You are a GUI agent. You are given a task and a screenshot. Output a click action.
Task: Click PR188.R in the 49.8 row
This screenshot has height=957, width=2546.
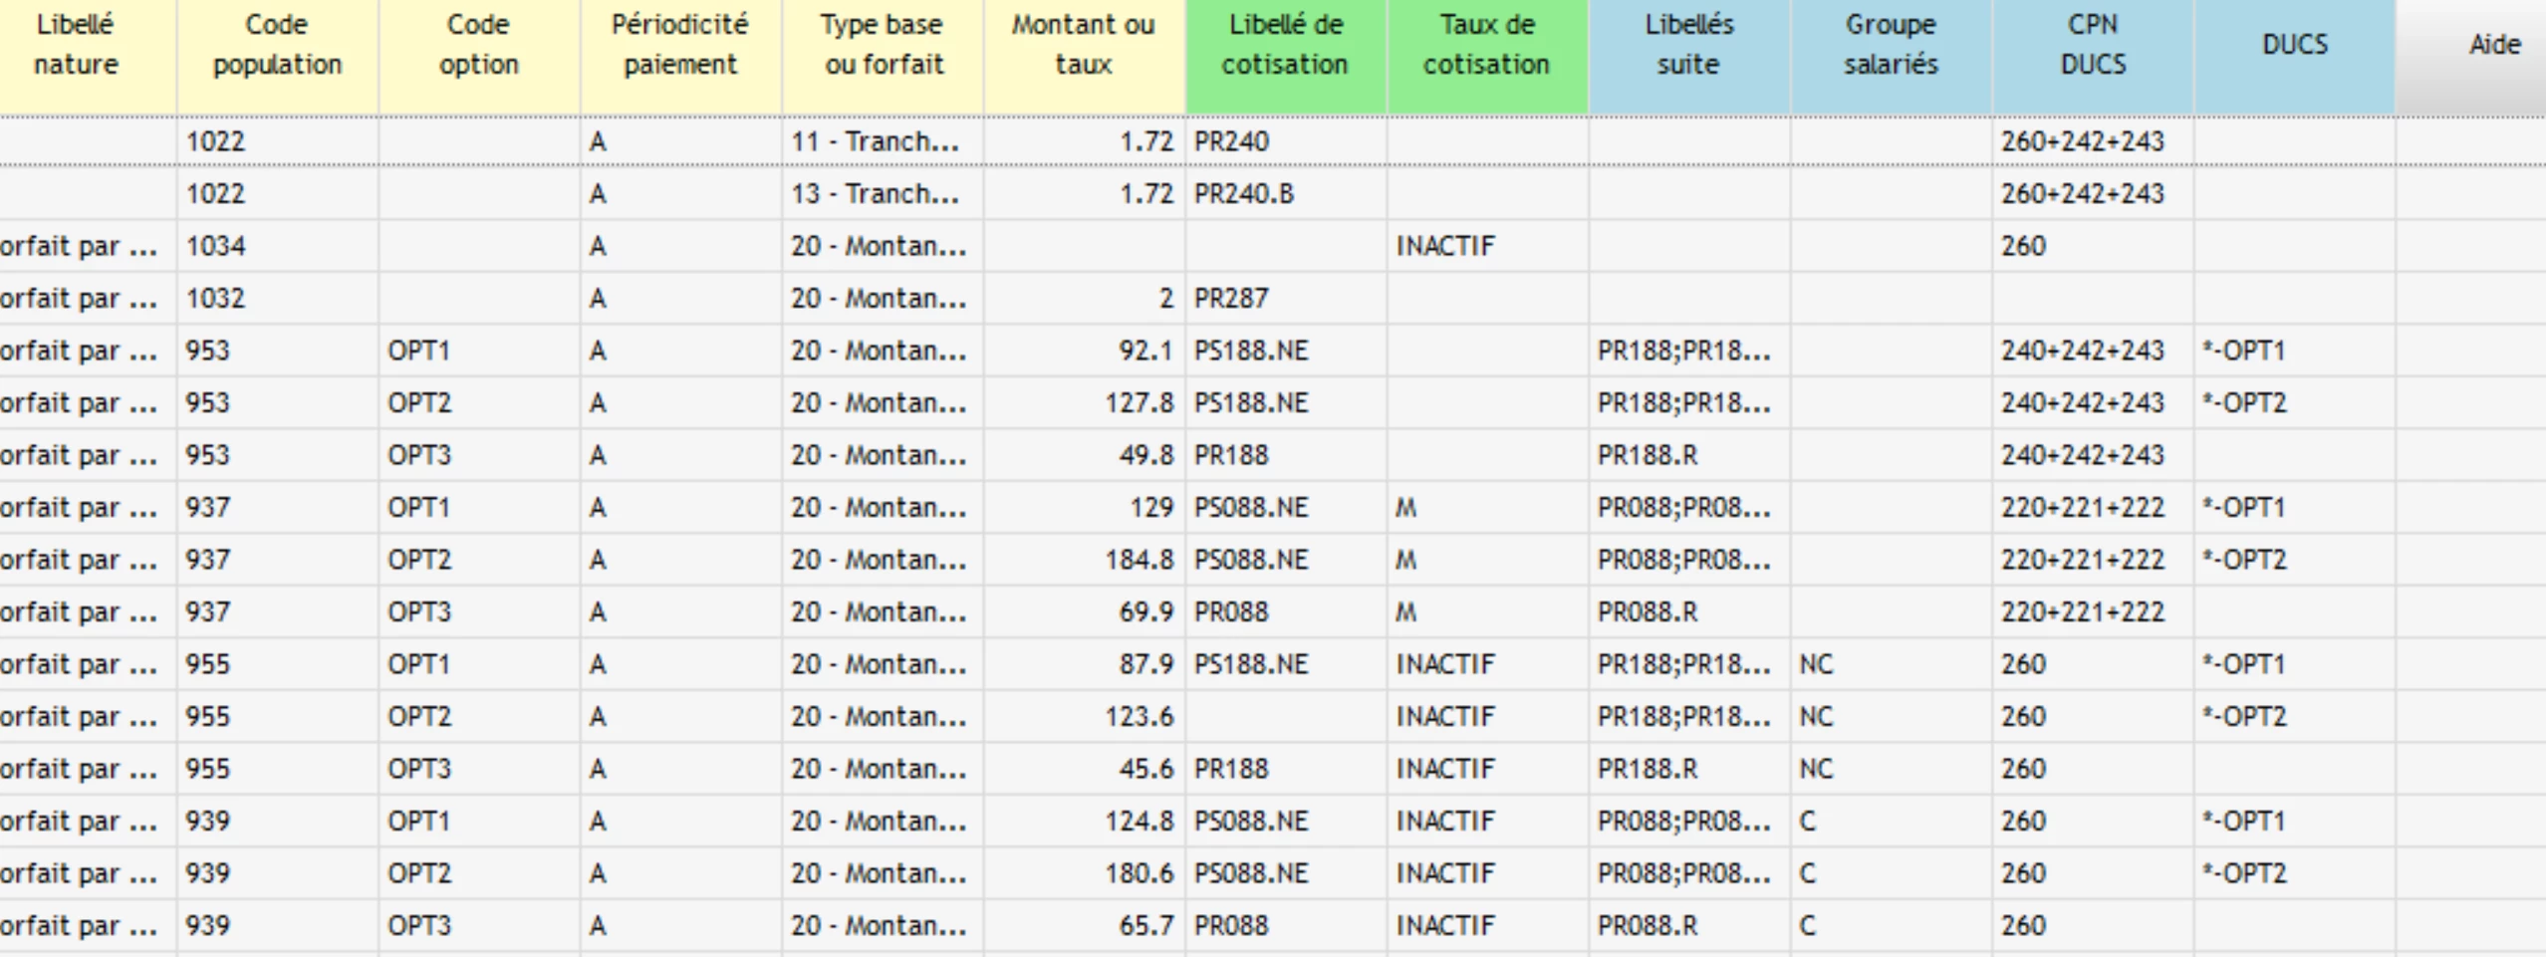pyautogui.click(x=1688, y=455)
